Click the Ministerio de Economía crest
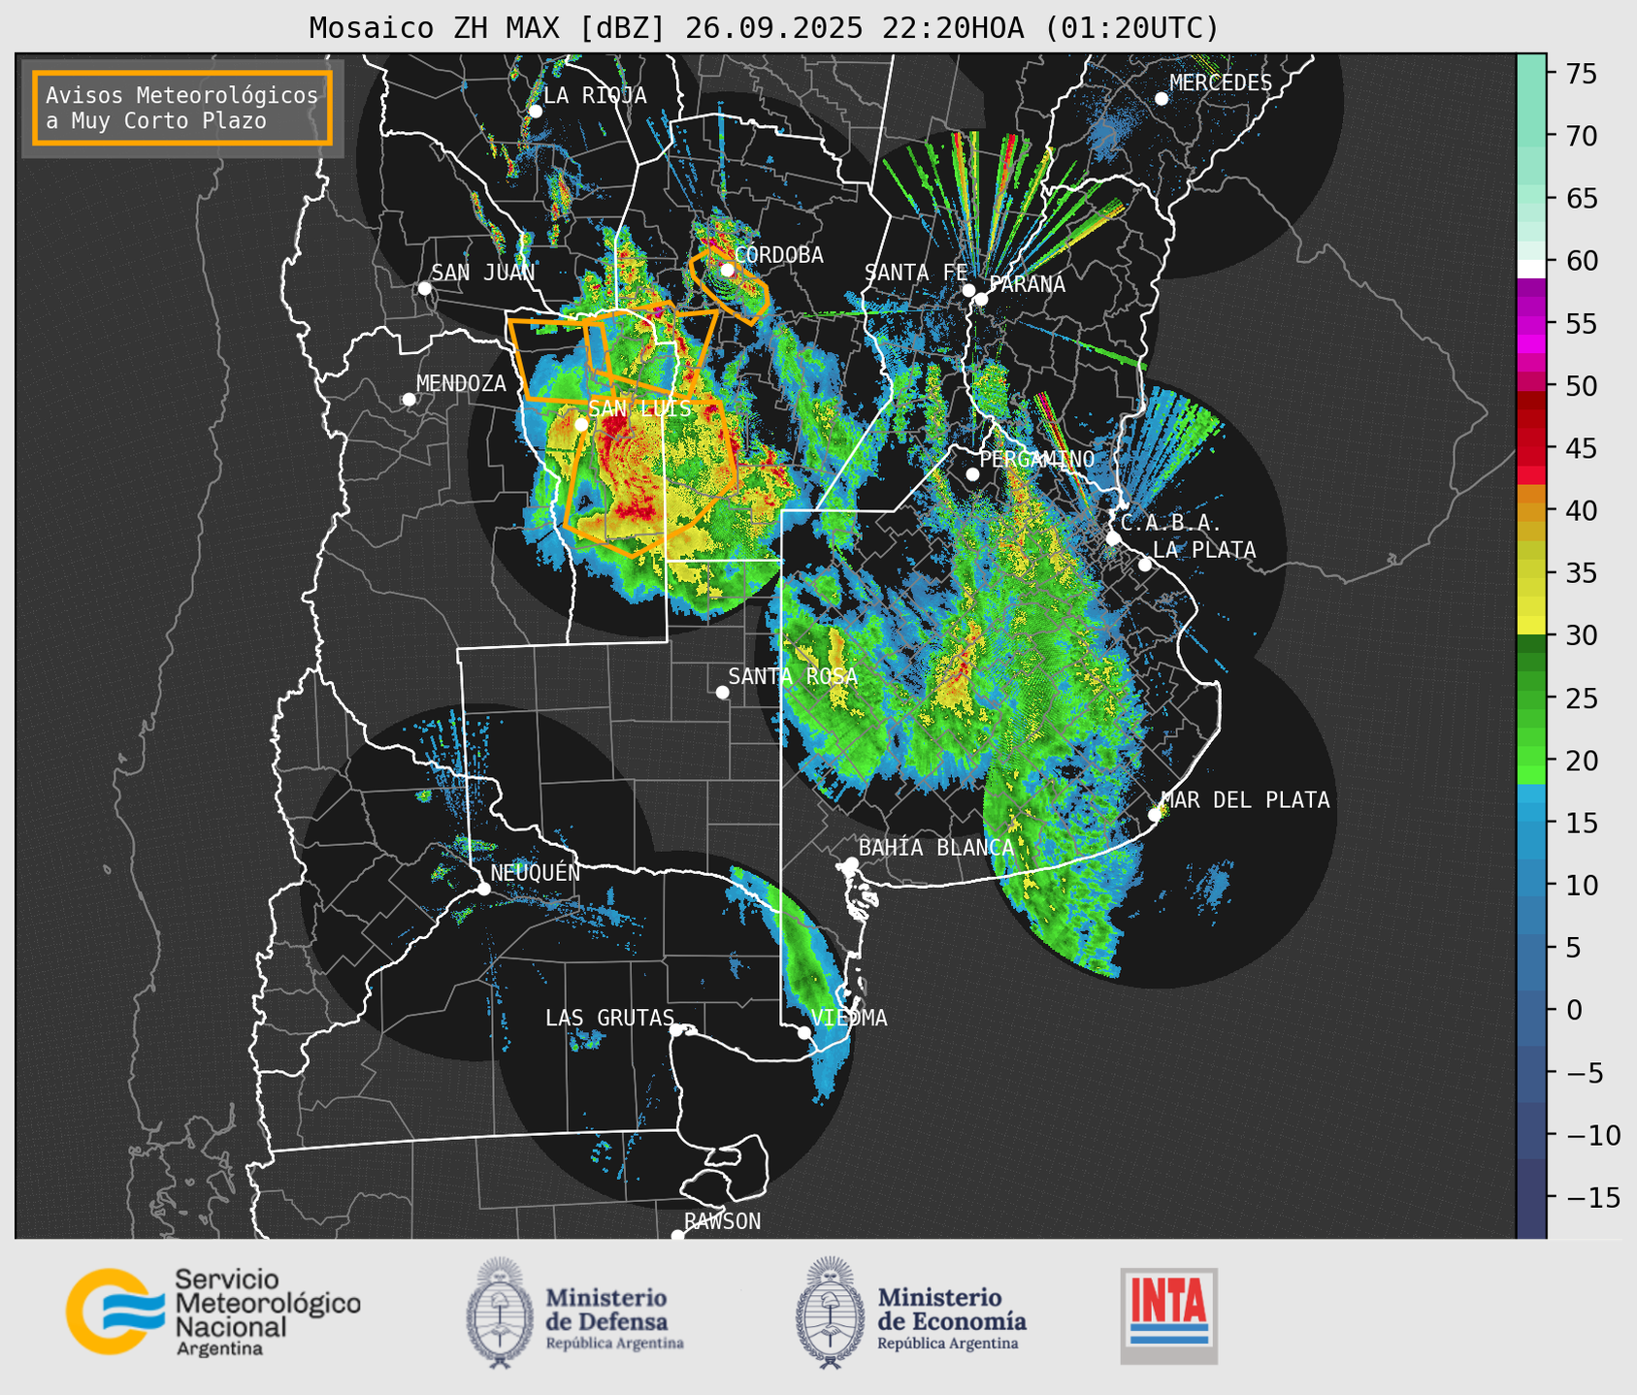This screenshot has width=1637, height=1395. tap(830, 1313)
